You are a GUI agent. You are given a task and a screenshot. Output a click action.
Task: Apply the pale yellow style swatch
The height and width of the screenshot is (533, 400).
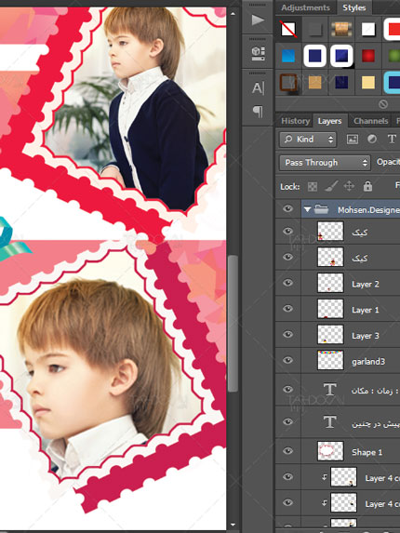[x=368, y=83]
